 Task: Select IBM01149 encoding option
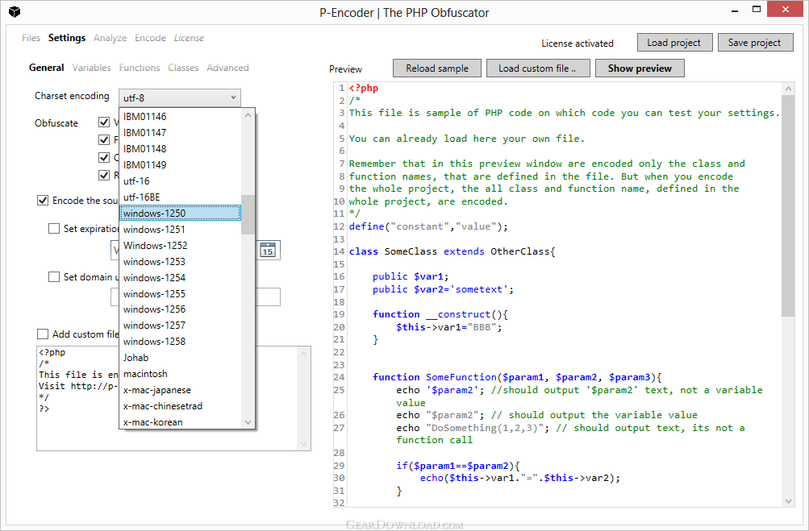click(180, 165)
